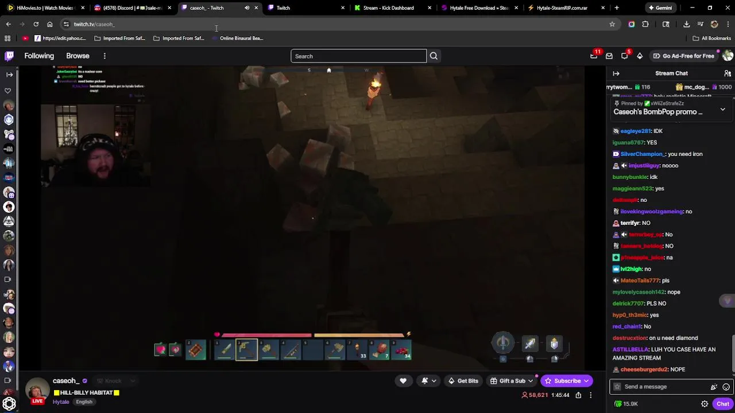Open the Online Binaural Beats bookmark

[x=237, y=38]
